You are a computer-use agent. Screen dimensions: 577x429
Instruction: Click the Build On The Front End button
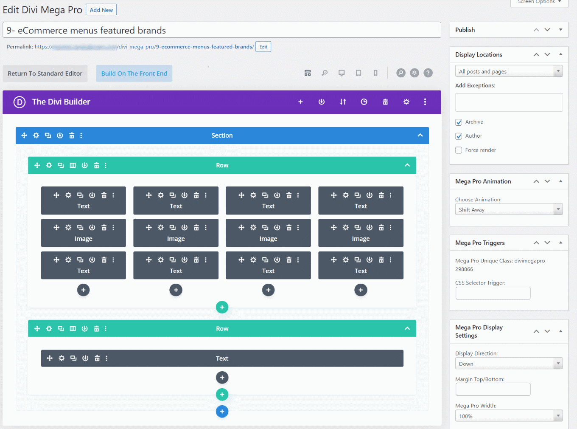(x=134, y=73)
